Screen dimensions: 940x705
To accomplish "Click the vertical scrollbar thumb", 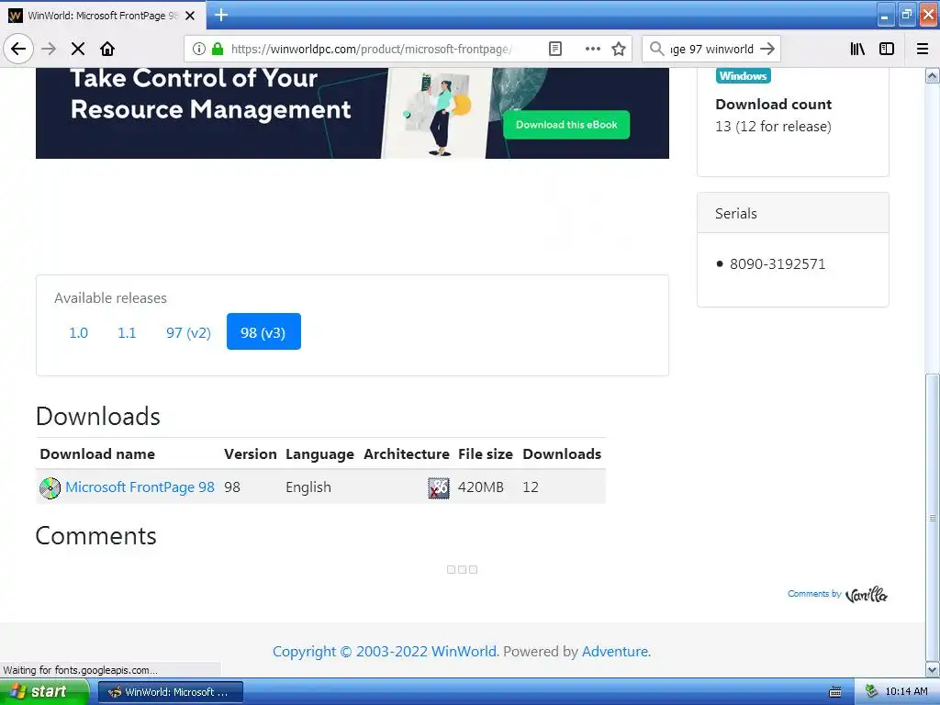I will coord(933,517).
